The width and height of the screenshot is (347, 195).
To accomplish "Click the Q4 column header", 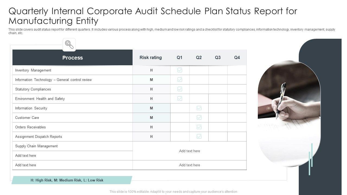I will pos(237,57).
